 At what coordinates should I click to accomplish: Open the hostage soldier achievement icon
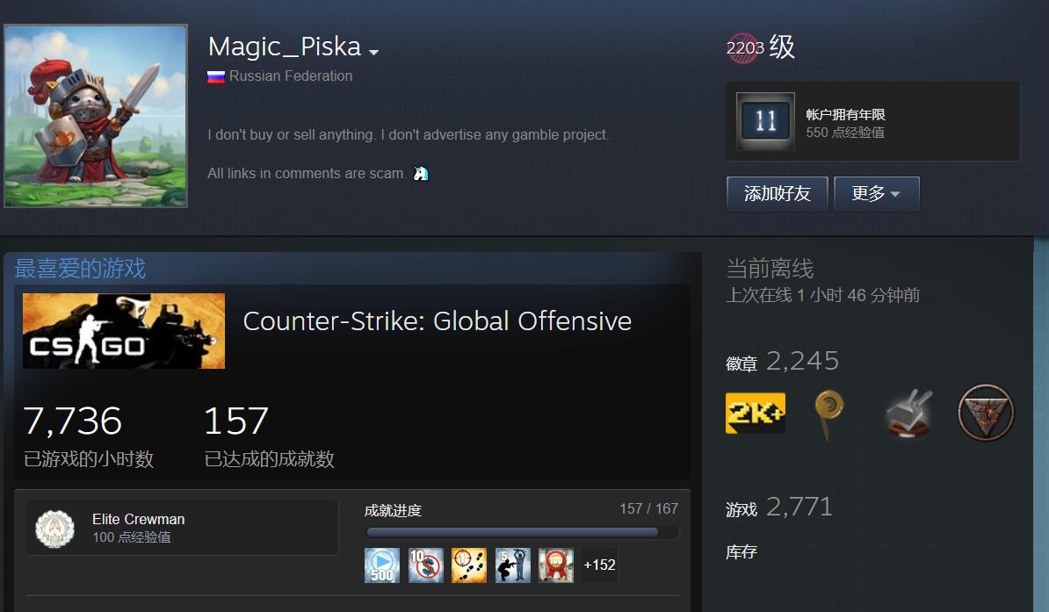coord(512,565)
